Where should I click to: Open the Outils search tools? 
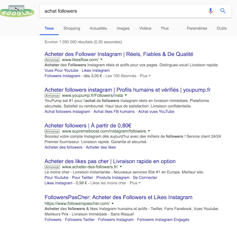click(222, 28)
